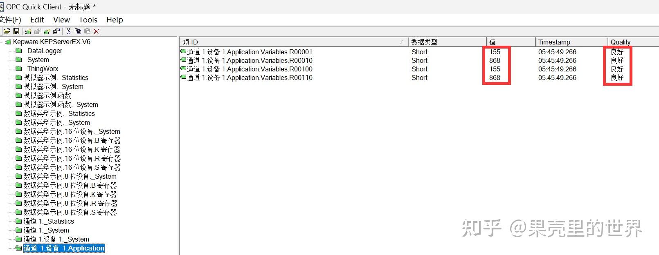Screen dimensions: 659x255
Task: Click the tag icon of item R00001
Action: click(x=183, y=51)
